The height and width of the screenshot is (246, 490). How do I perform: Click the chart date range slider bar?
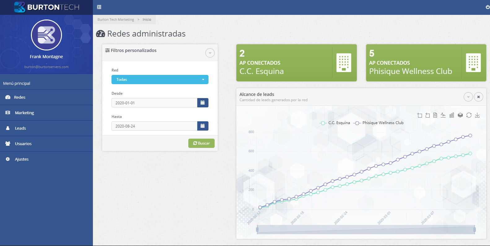click(365, 230)
